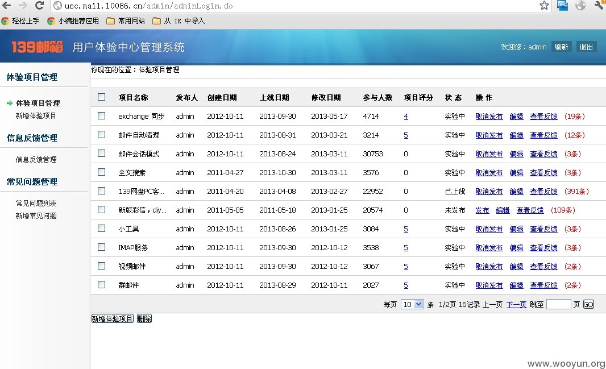Open 新增体验项目 in sidebar
The height and width of the screenshot is (369, 606).
tap(36, 116)
